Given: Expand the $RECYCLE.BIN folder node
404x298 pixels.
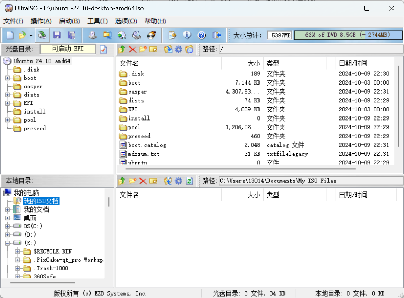Looking at the screenshot, I should click(17, 252).
